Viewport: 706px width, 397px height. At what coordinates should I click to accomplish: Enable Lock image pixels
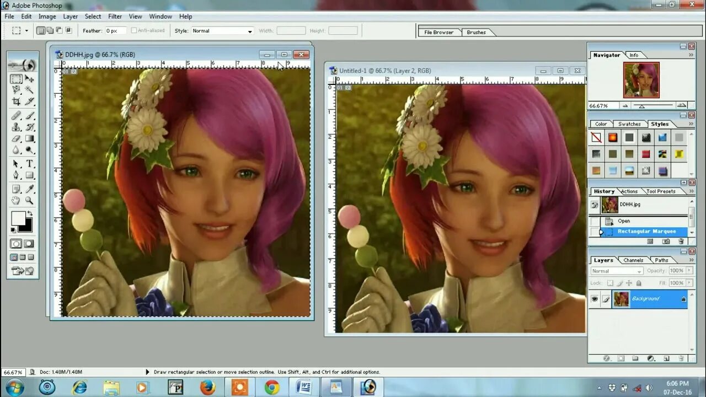click(620, 283)
